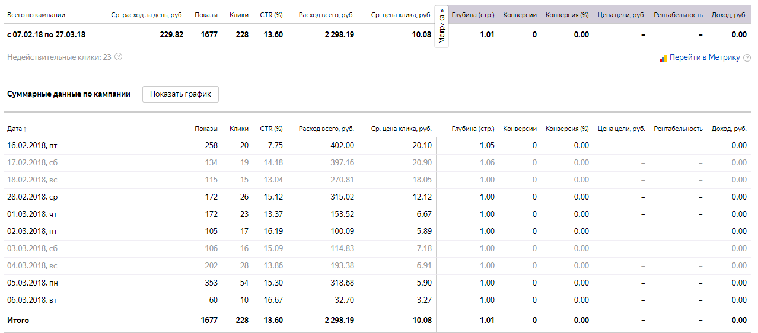Click the spend value 315.02

pos(342,197)
